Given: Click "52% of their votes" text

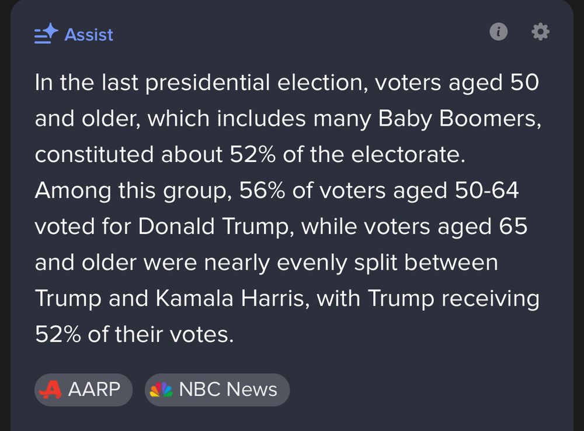Looking at the screenshot, I should pos(134,334).
